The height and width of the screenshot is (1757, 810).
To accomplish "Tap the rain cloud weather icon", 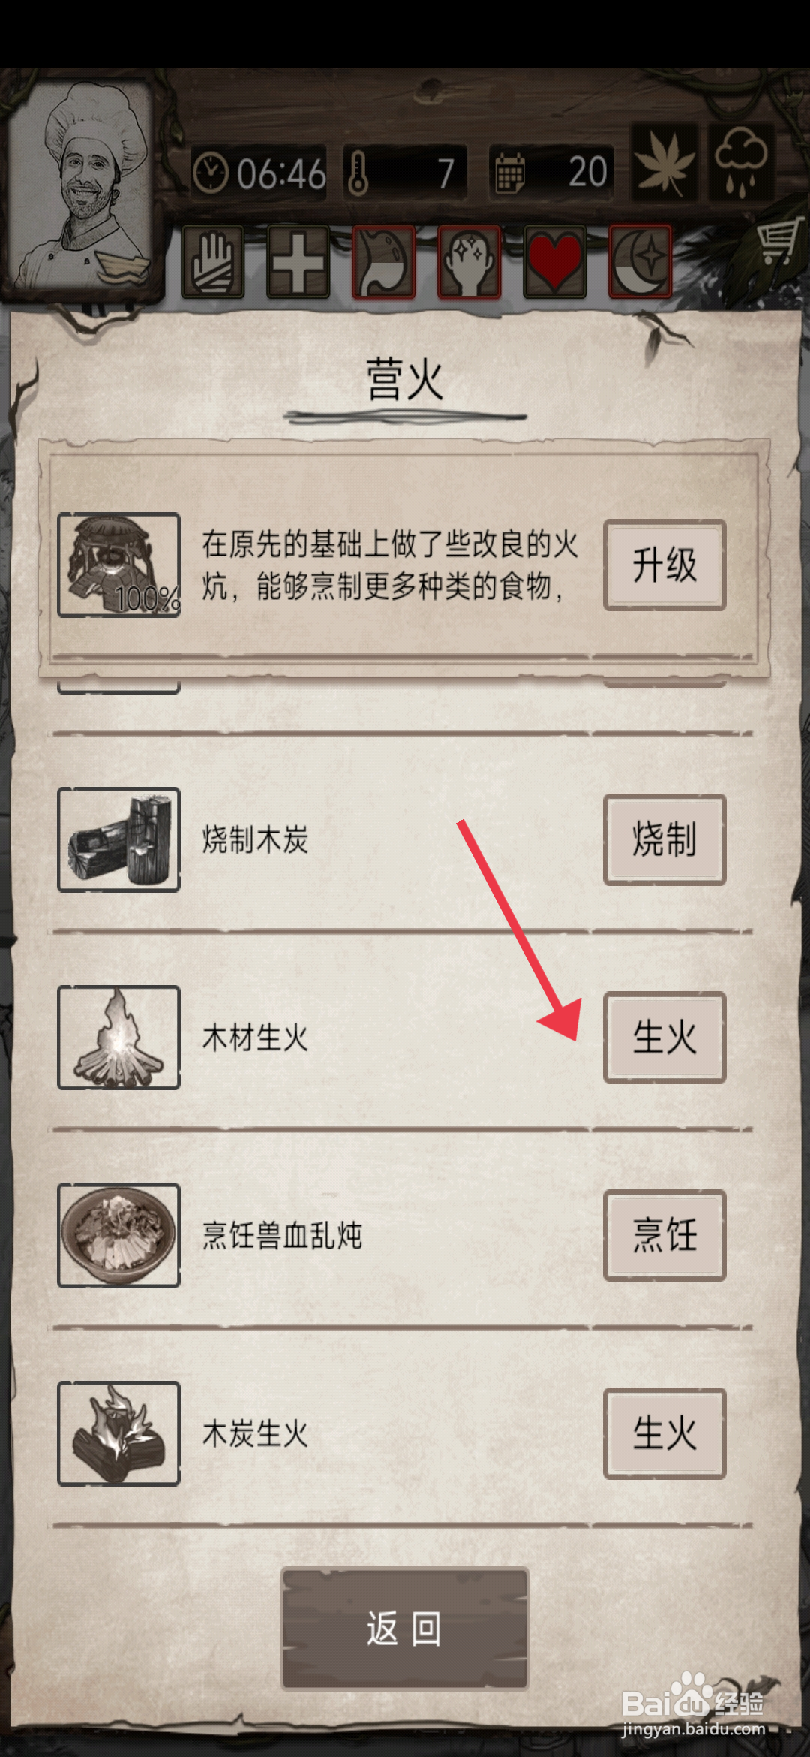I will pos(742,163).
